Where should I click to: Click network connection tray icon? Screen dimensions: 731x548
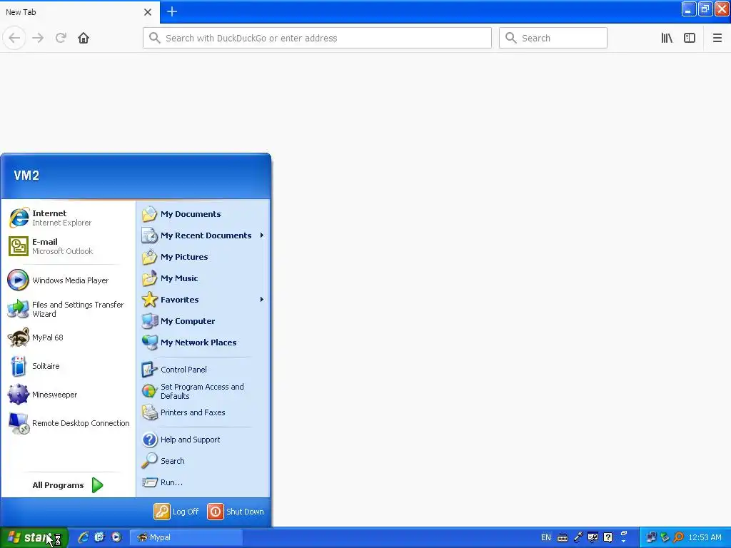[x=651, y=537]
